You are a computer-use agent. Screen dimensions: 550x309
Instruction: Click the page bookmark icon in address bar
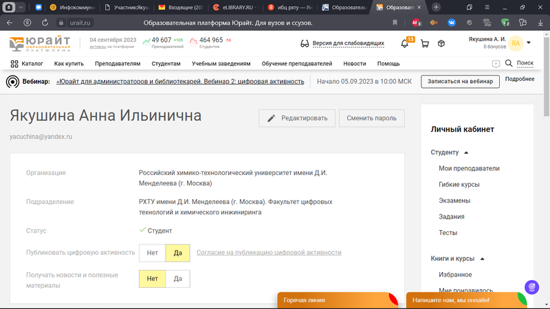coord(394,22)
